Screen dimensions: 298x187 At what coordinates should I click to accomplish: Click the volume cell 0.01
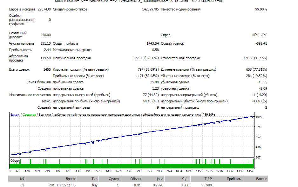pyautogui.click(x=137, y=185)
